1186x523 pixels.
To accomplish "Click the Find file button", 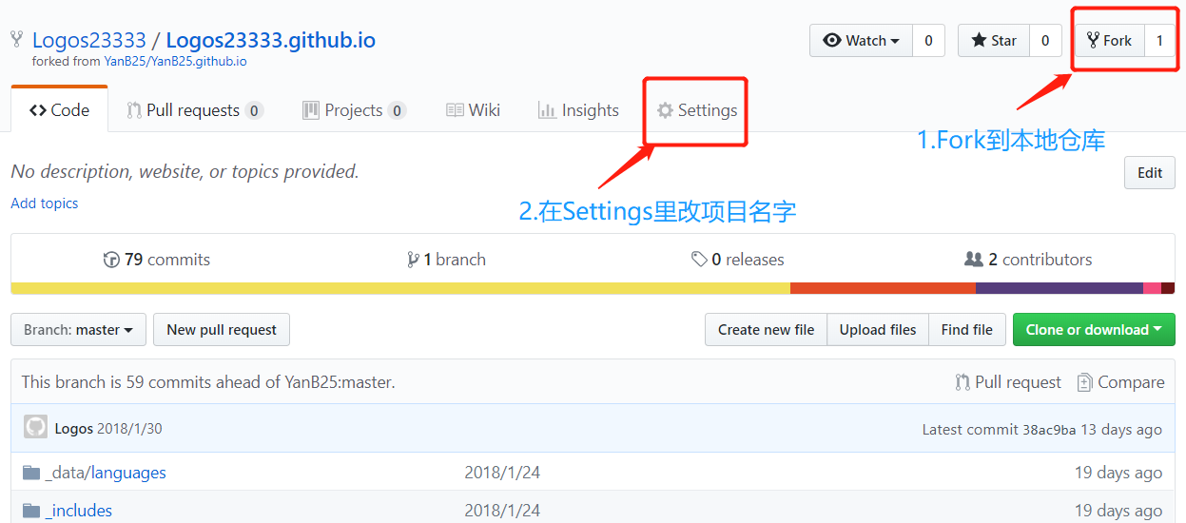I will [x=967, y=330].
